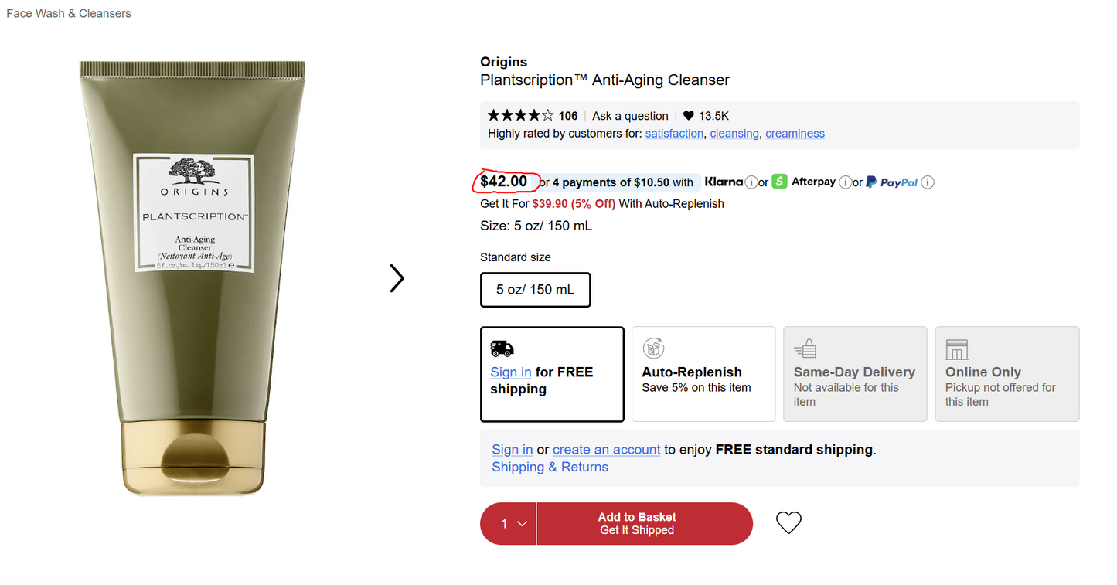
Task: Go back to Face Wash & Cleansers
Action: (68, 13)
